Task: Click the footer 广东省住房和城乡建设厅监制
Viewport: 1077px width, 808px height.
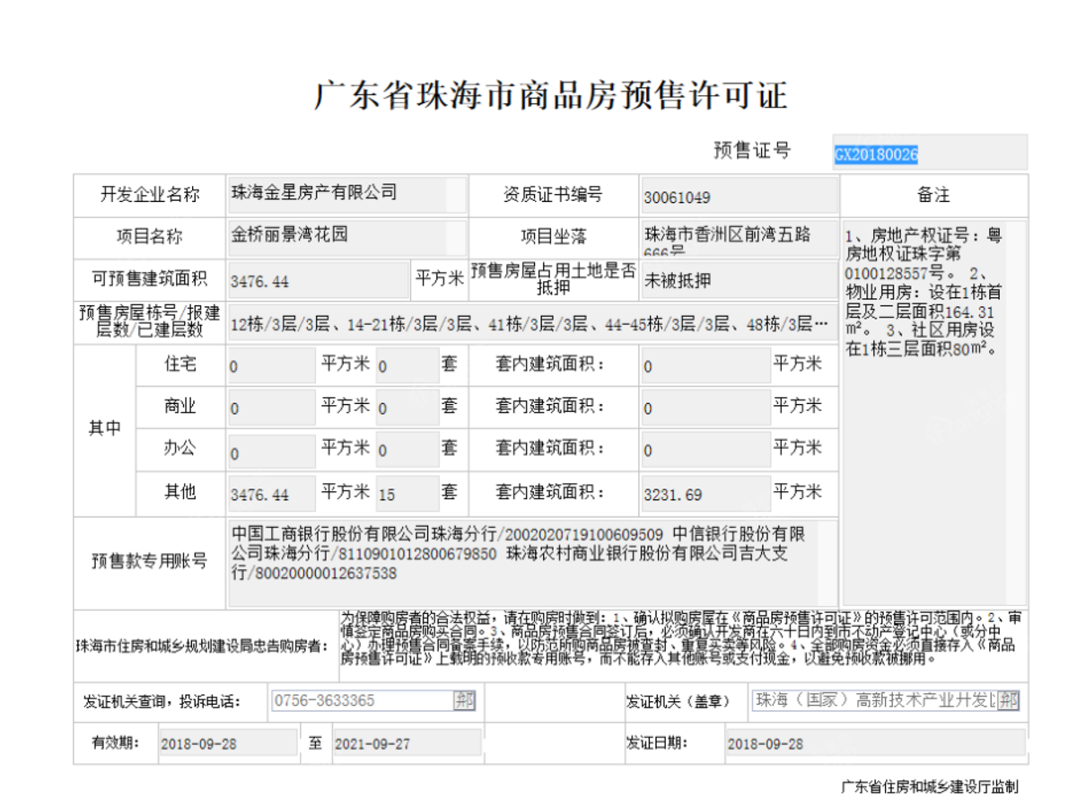Action: tap(930, 787)
